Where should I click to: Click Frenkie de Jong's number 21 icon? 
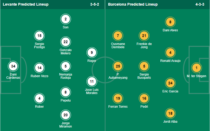pos(144,36)
